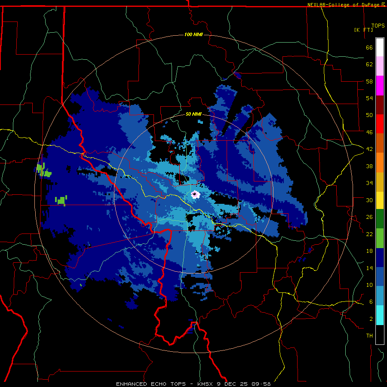387x387 pixels.
Task: Click the light blue 6-10 kft legend swatch
Action: pyautogui.click(x=380, y=296)
